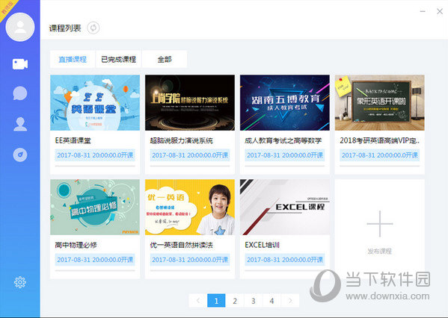Select the 全部 tab
The image size is (448, 318).
[165, 59]
